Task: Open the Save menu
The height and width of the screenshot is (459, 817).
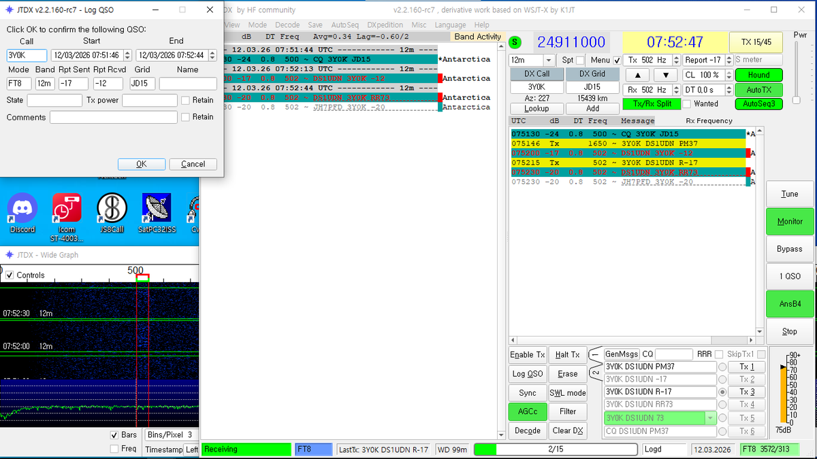Action: click(315, 25)
